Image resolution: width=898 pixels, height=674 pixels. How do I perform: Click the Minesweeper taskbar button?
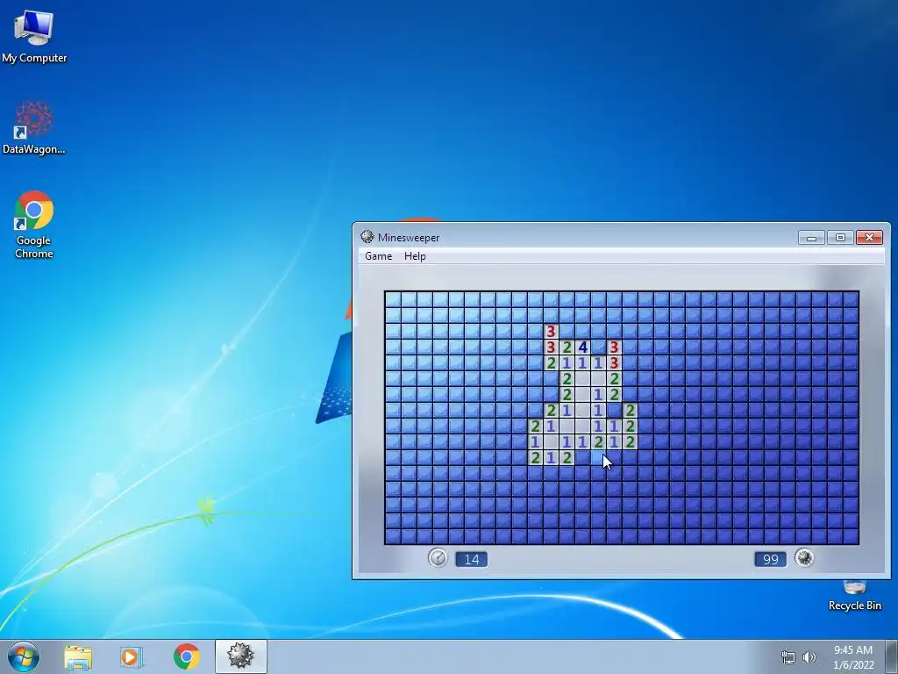click(x=240, y=656)
